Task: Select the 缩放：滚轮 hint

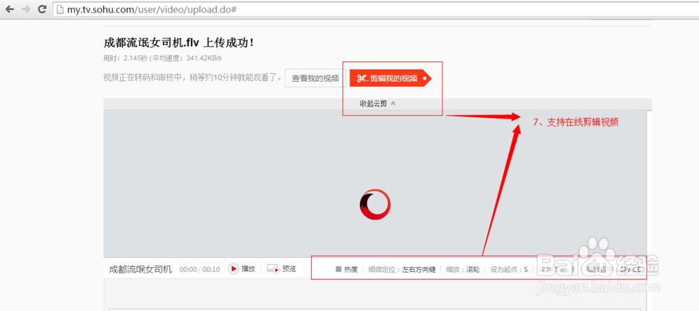Action: 463,270
